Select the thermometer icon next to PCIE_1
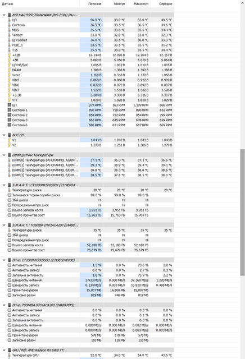 click(10, 45)
